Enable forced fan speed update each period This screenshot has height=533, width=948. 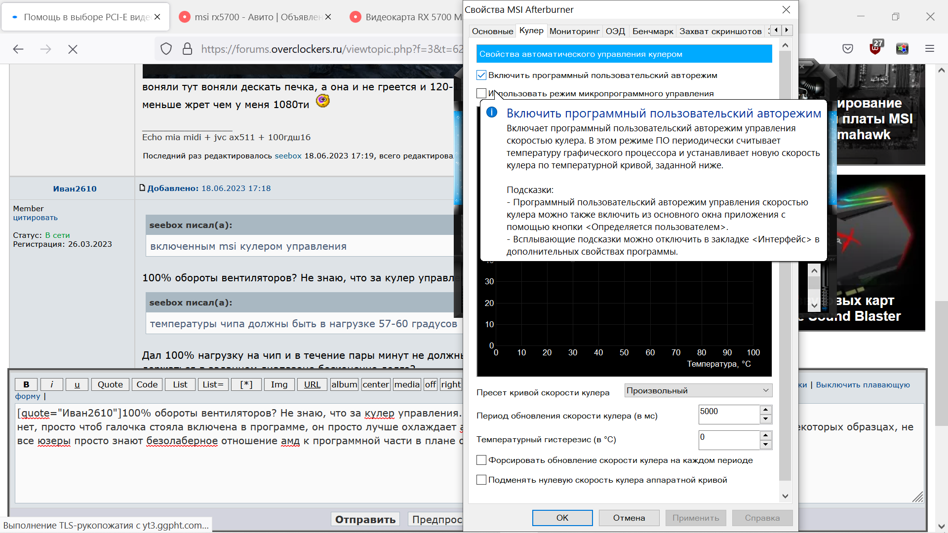pos(481,460)
